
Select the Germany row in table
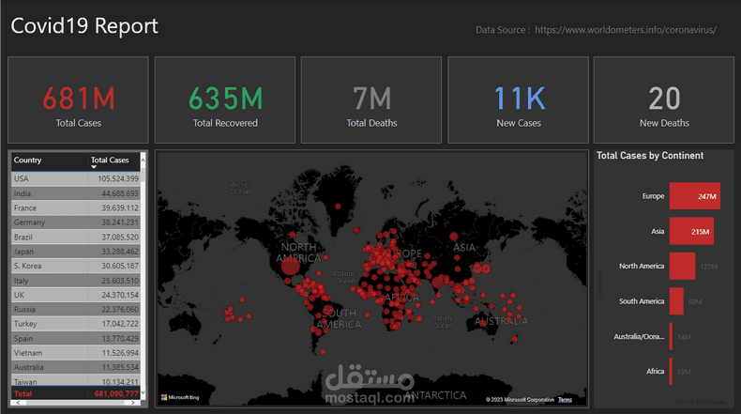point(76,222)
